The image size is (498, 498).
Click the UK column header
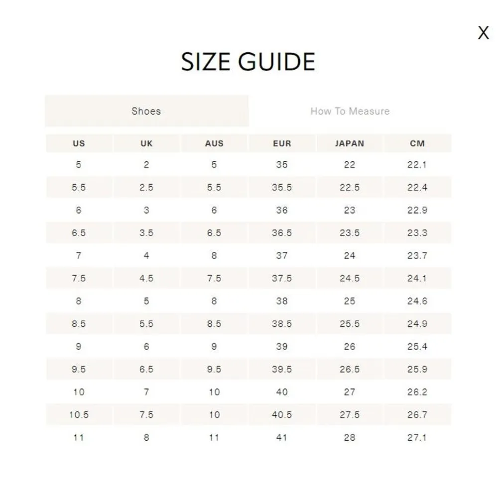tap(146, 143)
